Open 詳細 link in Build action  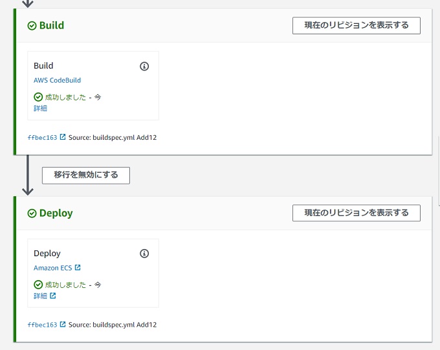click(x=40, y=108)
